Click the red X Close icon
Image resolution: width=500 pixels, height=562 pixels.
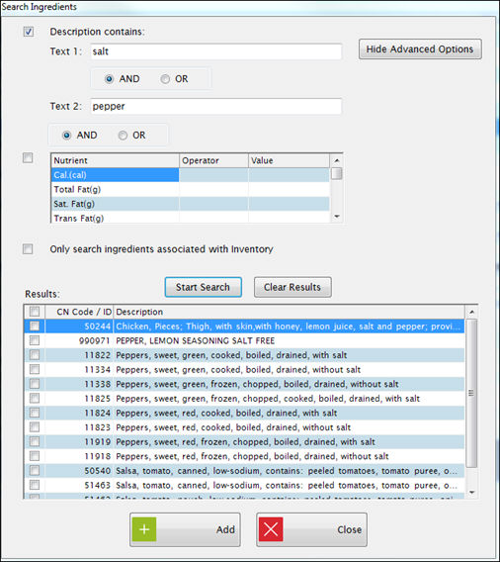271,529
